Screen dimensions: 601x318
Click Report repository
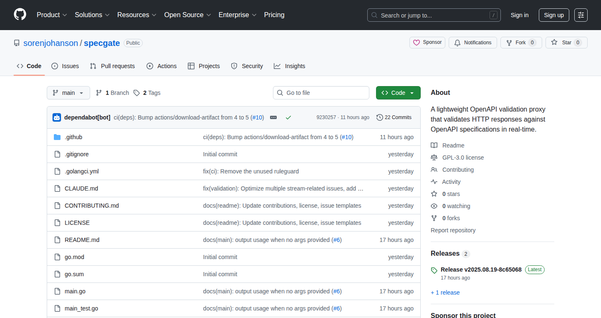coord(453,230)
